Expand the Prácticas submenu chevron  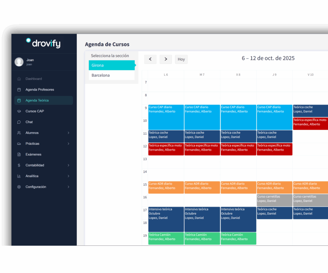(69, 144)
